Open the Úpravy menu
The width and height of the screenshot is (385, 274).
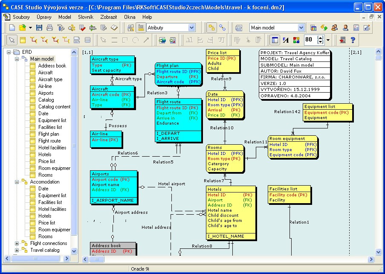(44, 17)
